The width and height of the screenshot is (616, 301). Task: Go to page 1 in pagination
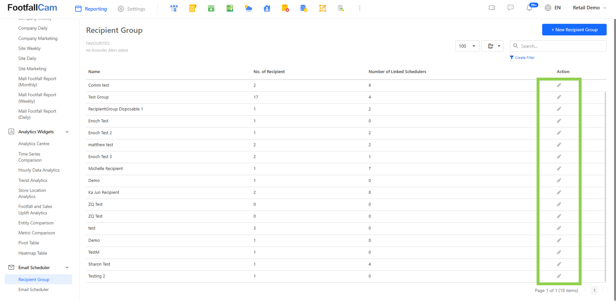click(594, 290)
